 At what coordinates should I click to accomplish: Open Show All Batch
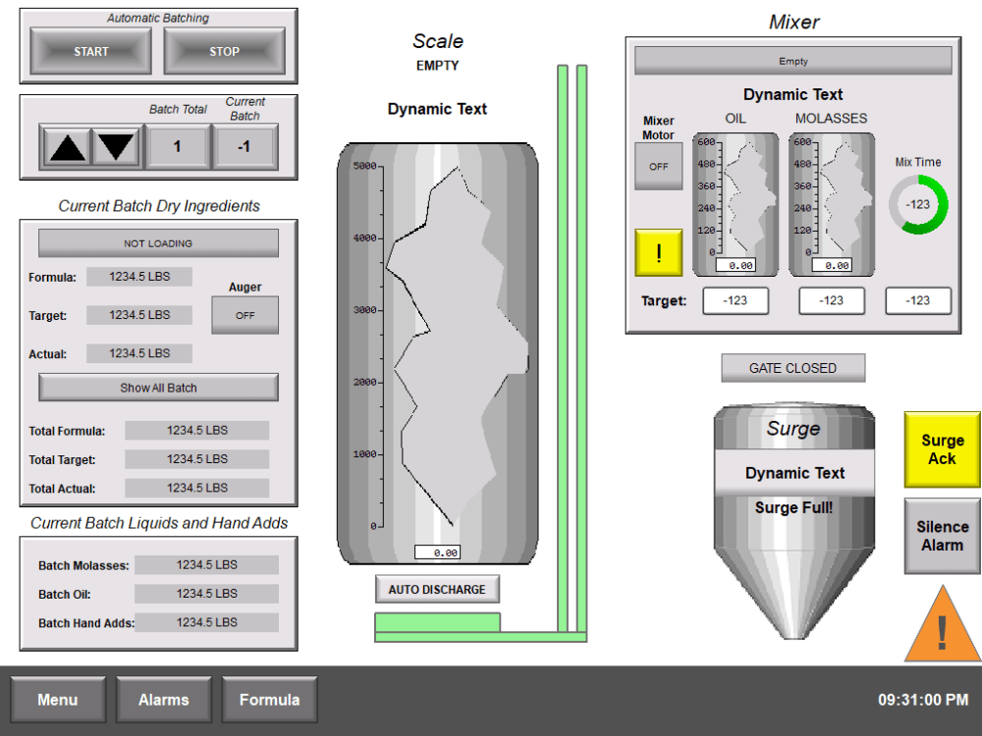[x=157, y=388]
